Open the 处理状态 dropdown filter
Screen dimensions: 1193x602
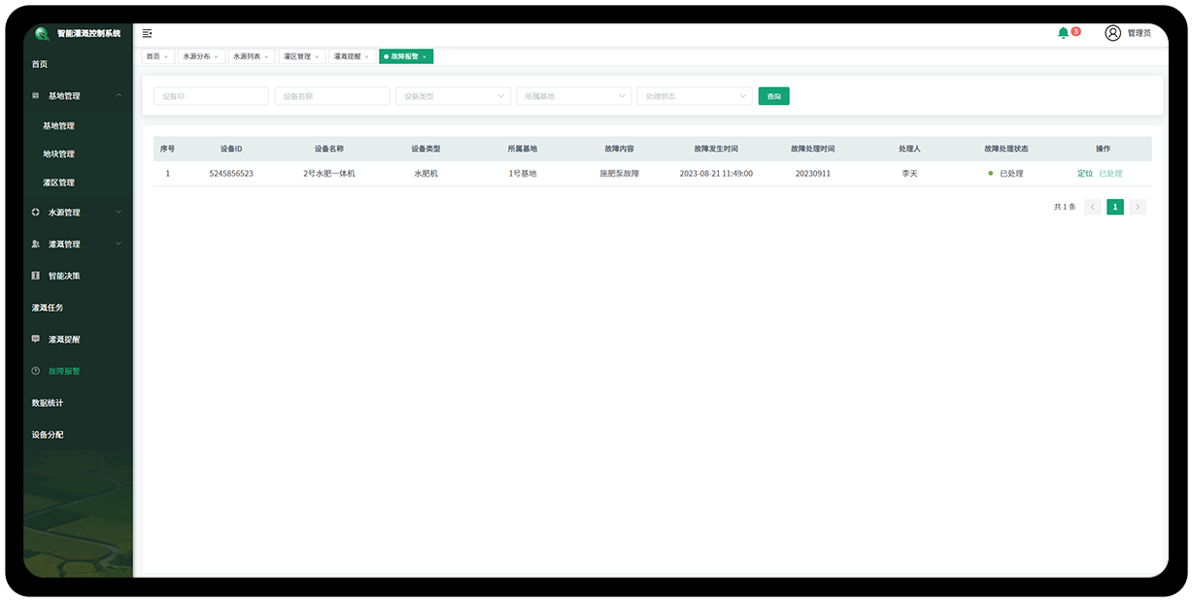coord(695,96)
